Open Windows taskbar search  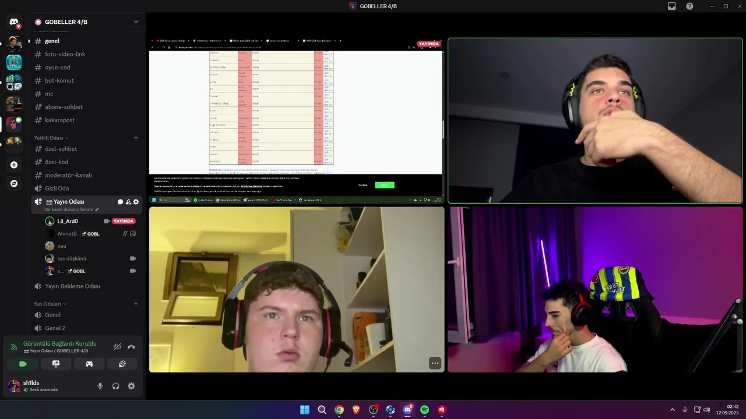(x=322, y=410)
